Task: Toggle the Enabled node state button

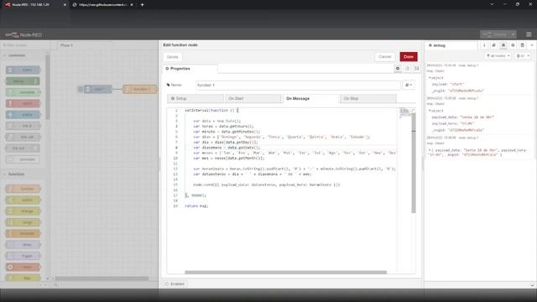Action: (x=175, y=284)
